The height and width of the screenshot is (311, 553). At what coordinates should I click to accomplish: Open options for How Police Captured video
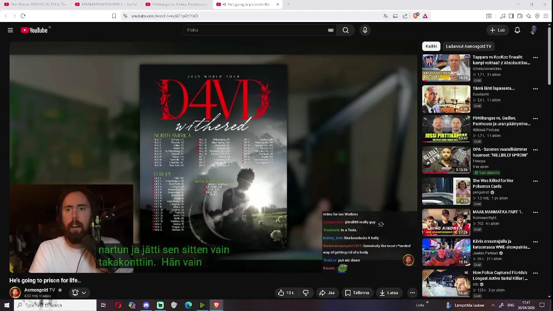tap(535, 273)
